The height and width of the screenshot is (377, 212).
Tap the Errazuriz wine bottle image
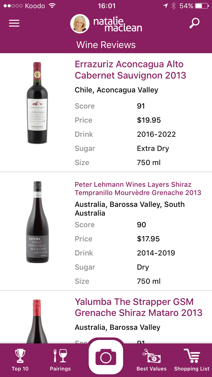point(37,103)
